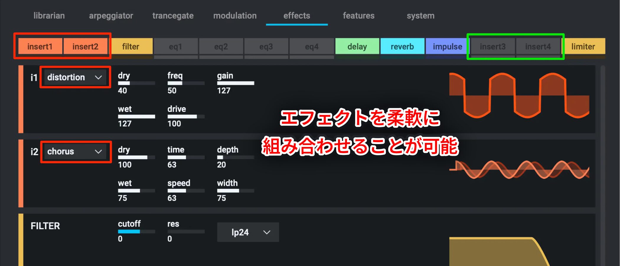
Task: Select the insert2 effect slot
Action: [x=85, y=46]
